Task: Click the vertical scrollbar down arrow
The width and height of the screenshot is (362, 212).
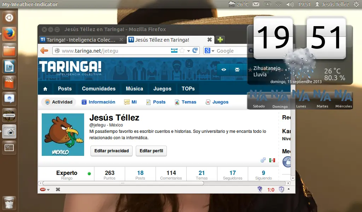Action: point(293,178)
